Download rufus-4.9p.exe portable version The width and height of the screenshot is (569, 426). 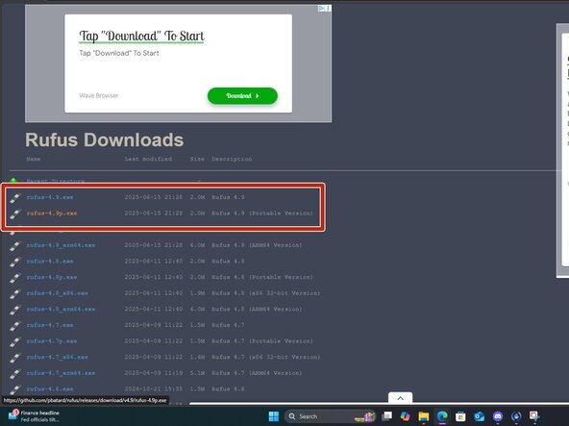(x=52, y=213)
